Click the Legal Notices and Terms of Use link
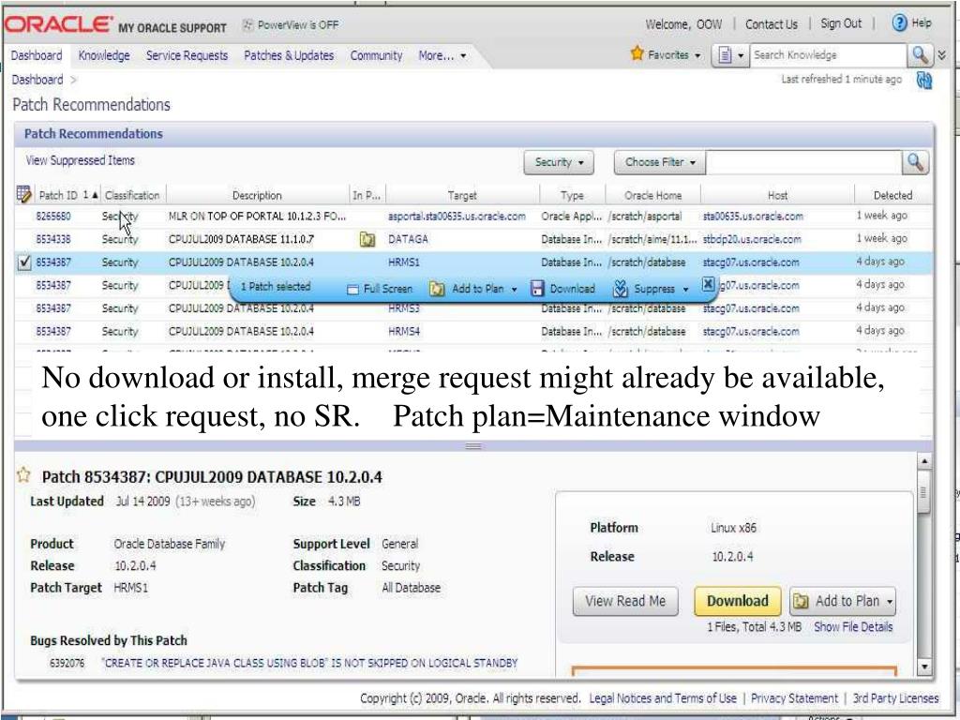 point(663,697)
